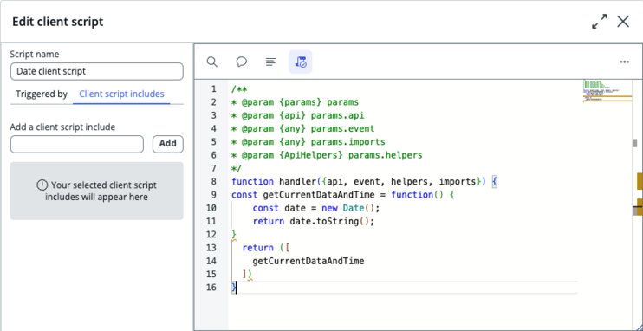The image size is (643, 331).
Task: Click line number 12 in the gutter
Action: 211,235
